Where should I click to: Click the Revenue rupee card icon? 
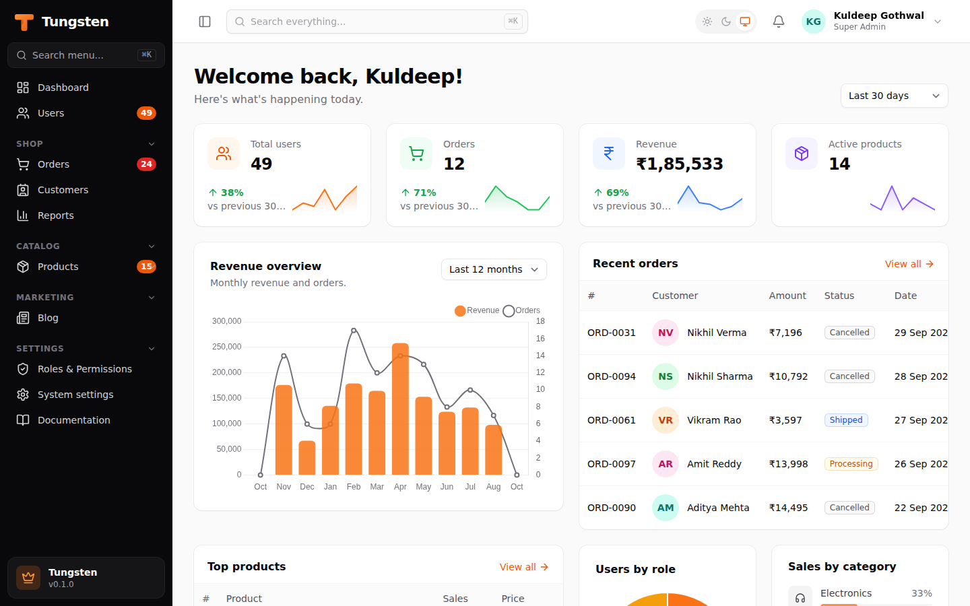(609, 154)
